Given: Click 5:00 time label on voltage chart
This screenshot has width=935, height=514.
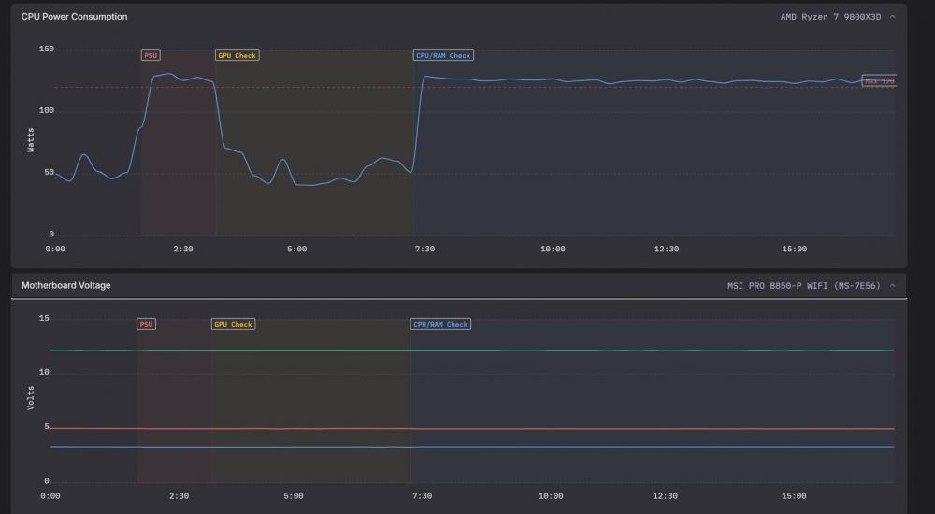Looking at the screenshot, I should pos(294,495).
